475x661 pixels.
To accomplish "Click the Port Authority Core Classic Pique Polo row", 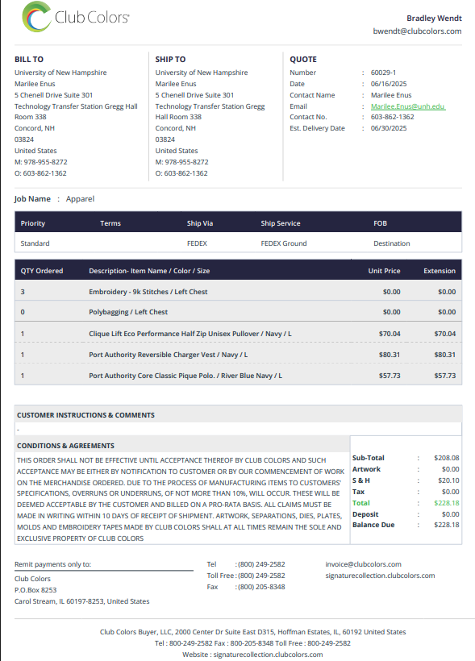I will [x=239, y=375].
